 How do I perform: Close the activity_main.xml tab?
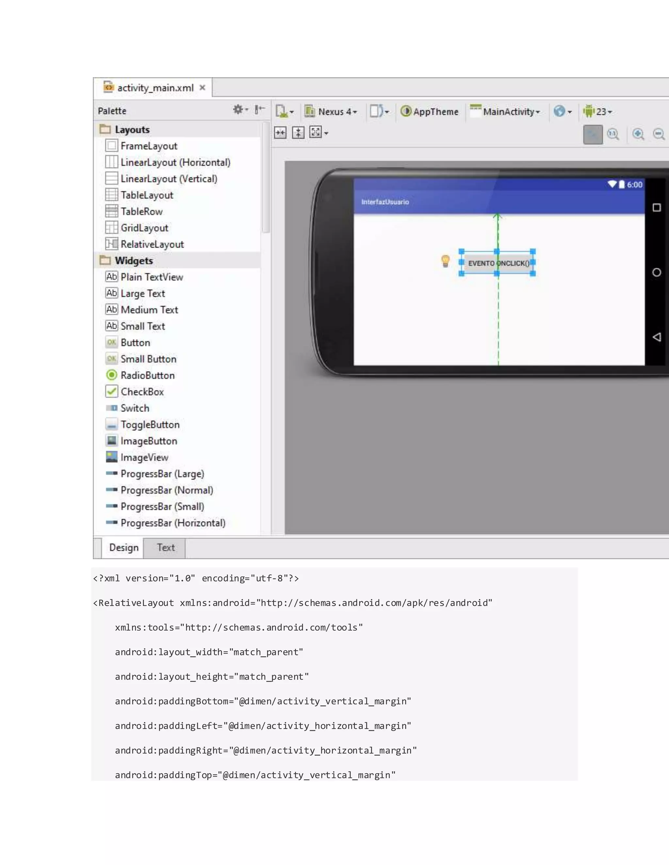tap(203, 87)
